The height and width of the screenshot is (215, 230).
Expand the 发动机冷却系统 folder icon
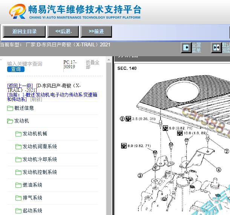click(x=18, y=160)
